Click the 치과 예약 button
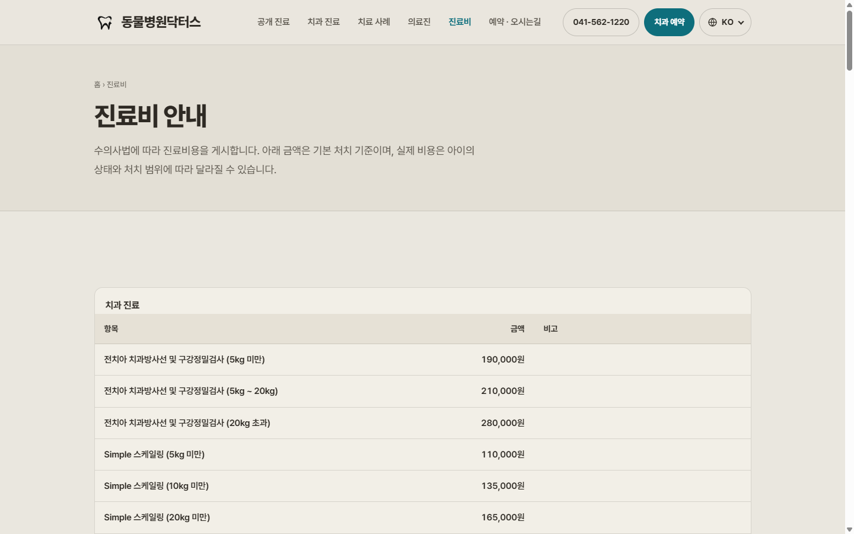 click(x=669, y=22)
